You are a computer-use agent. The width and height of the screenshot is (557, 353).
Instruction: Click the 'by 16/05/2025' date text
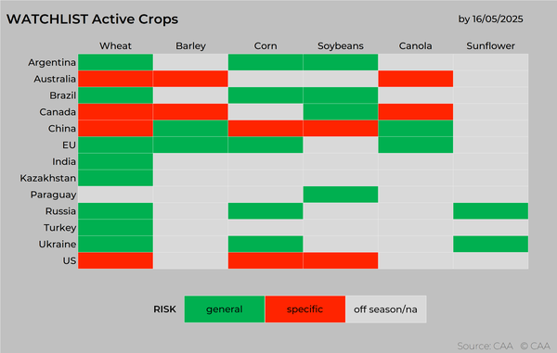point(490,19)
